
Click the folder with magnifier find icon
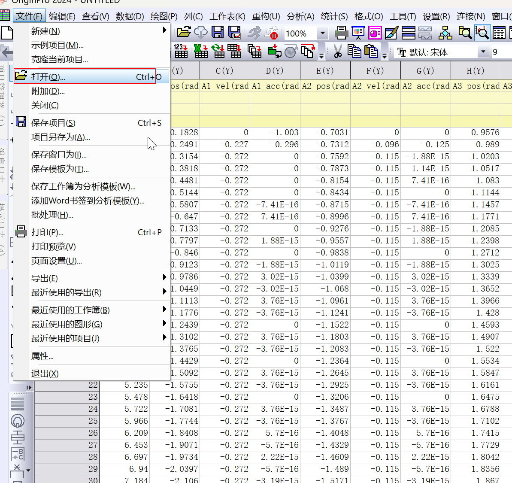click(x=465, y=33)
